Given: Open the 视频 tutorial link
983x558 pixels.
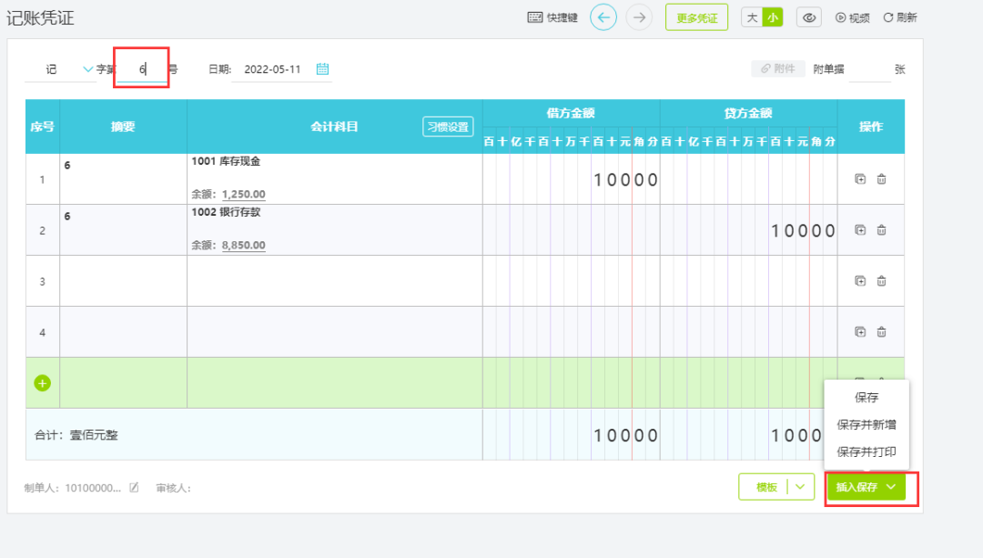Looking at the screenshot, I should click(x=853, y=17).
